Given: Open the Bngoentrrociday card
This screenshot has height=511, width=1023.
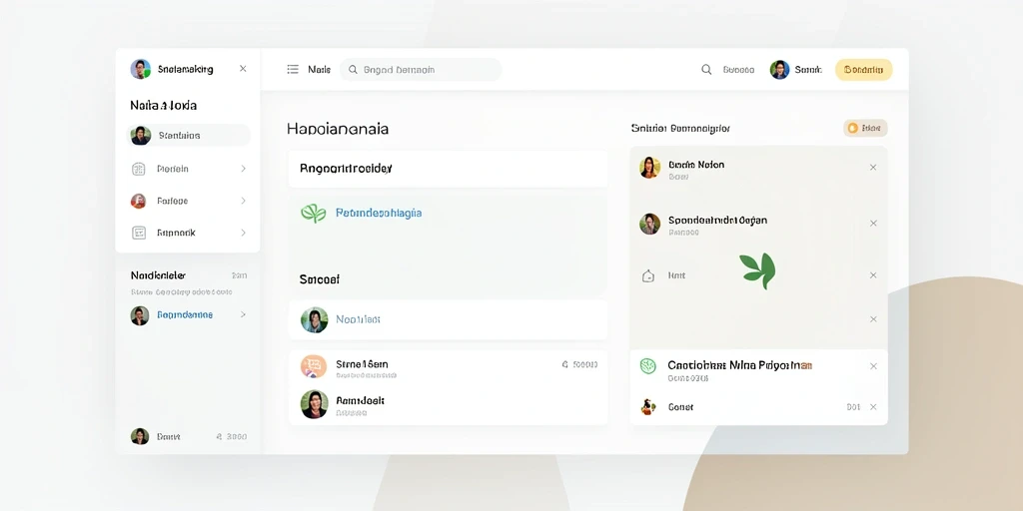Looking at the screenshot, I should pos(449,169).
